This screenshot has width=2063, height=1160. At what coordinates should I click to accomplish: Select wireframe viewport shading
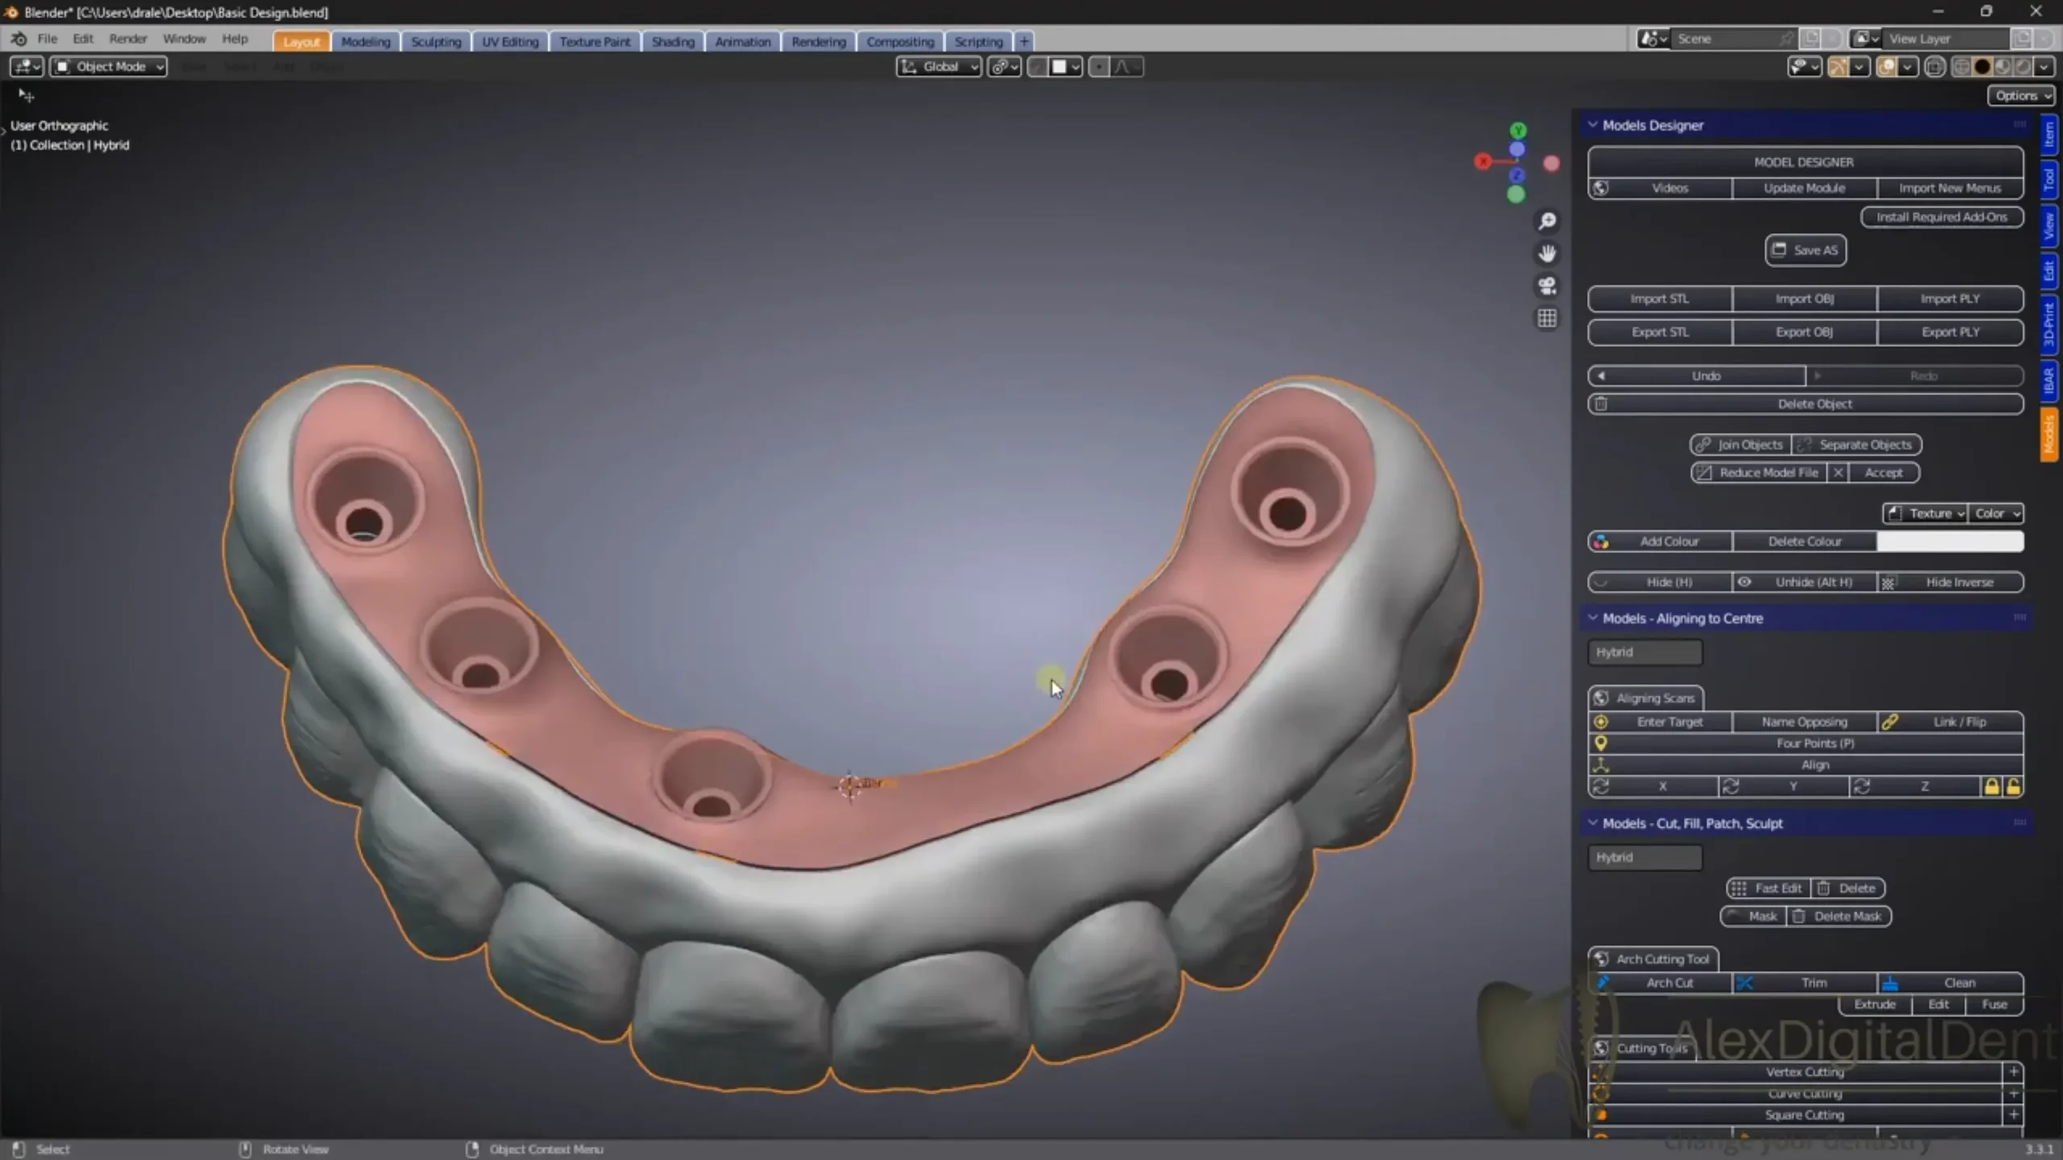tap(1962, 67)
